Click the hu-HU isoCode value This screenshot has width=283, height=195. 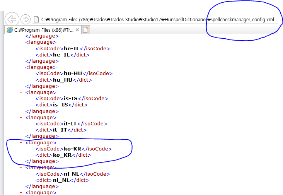click(73, 74)
